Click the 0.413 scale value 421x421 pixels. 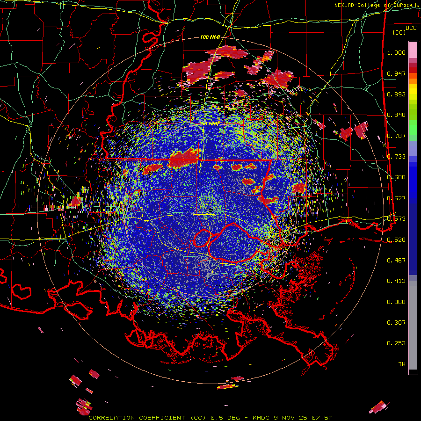[x=396, y=281]
